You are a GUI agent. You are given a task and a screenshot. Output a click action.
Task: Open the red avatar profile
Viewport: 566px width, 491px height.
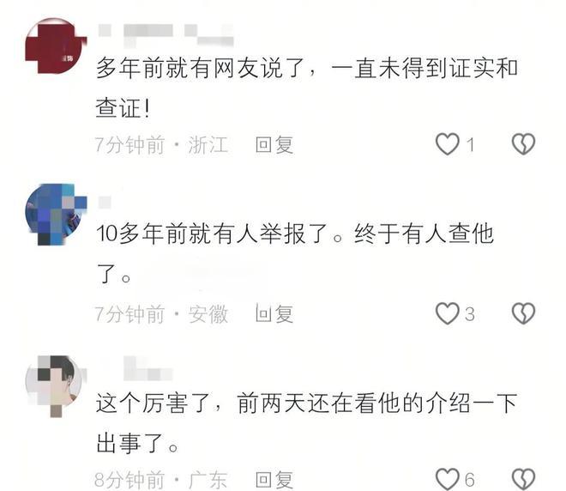pos(55,46)
